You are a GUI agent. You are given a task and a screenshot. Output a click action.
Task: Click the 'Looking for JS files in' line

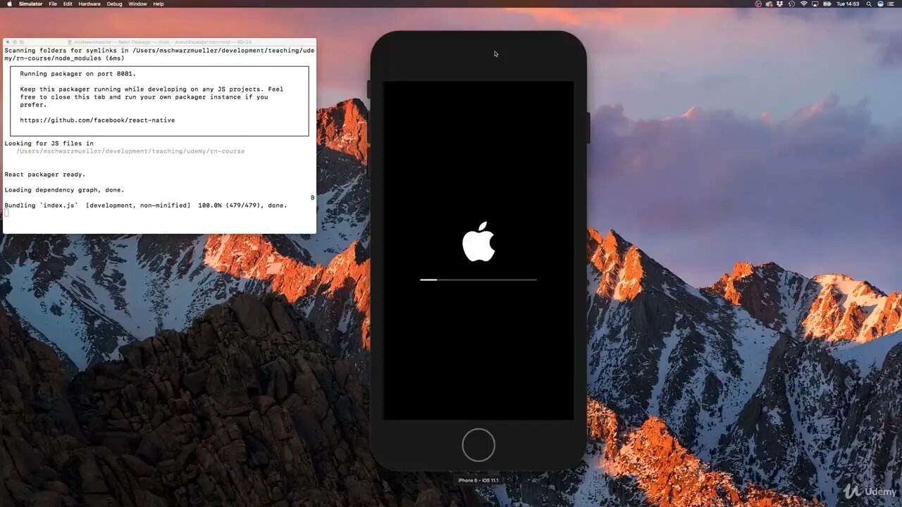coord(49,144)
